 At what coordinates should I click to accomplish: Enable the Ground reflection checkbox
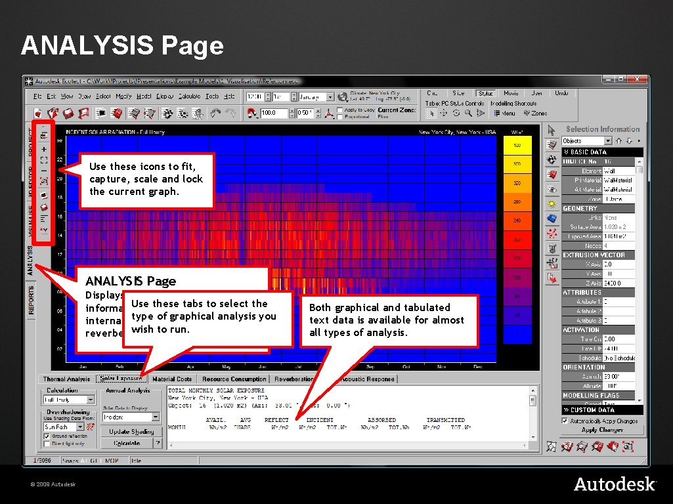click(x=47, y=436)
